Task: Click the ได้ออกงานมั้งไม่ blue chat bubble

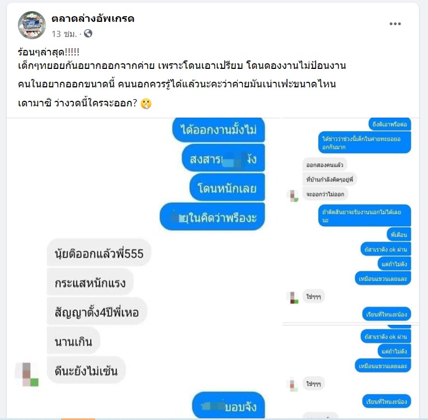Action: (x=219, y=129)
